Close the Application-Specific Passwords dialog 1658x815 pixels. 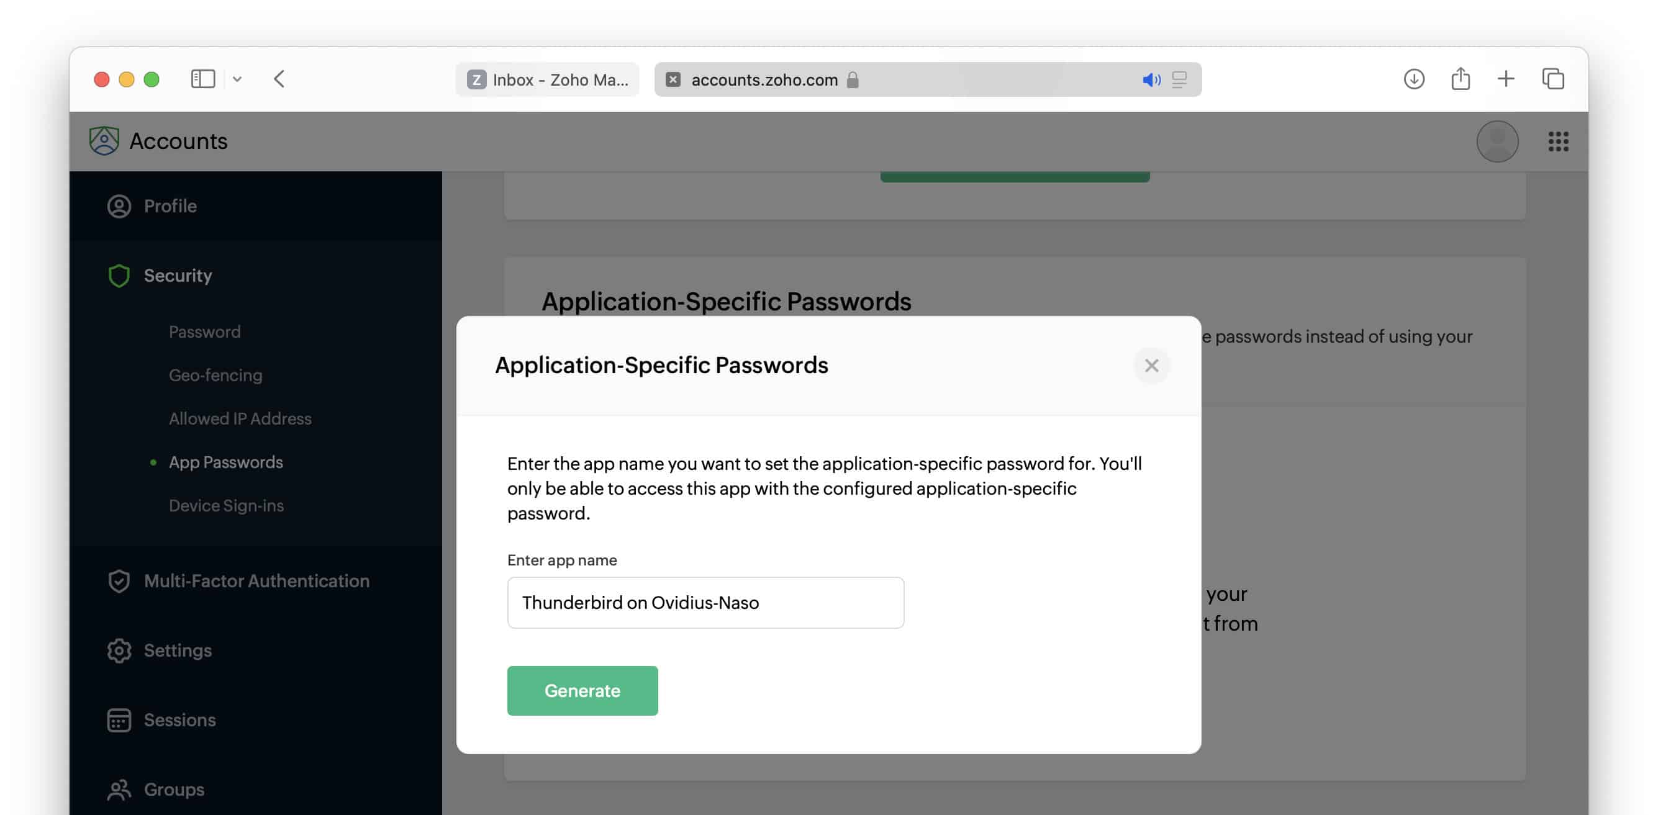click(x=1151, y=366)
